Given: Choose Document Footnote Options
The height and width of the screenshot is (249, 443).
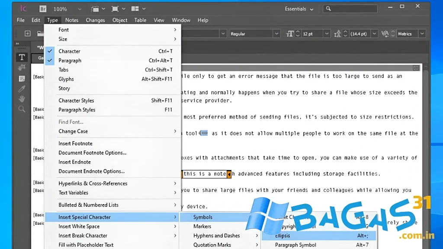Looking at the screenshot, I should [112, 153].
